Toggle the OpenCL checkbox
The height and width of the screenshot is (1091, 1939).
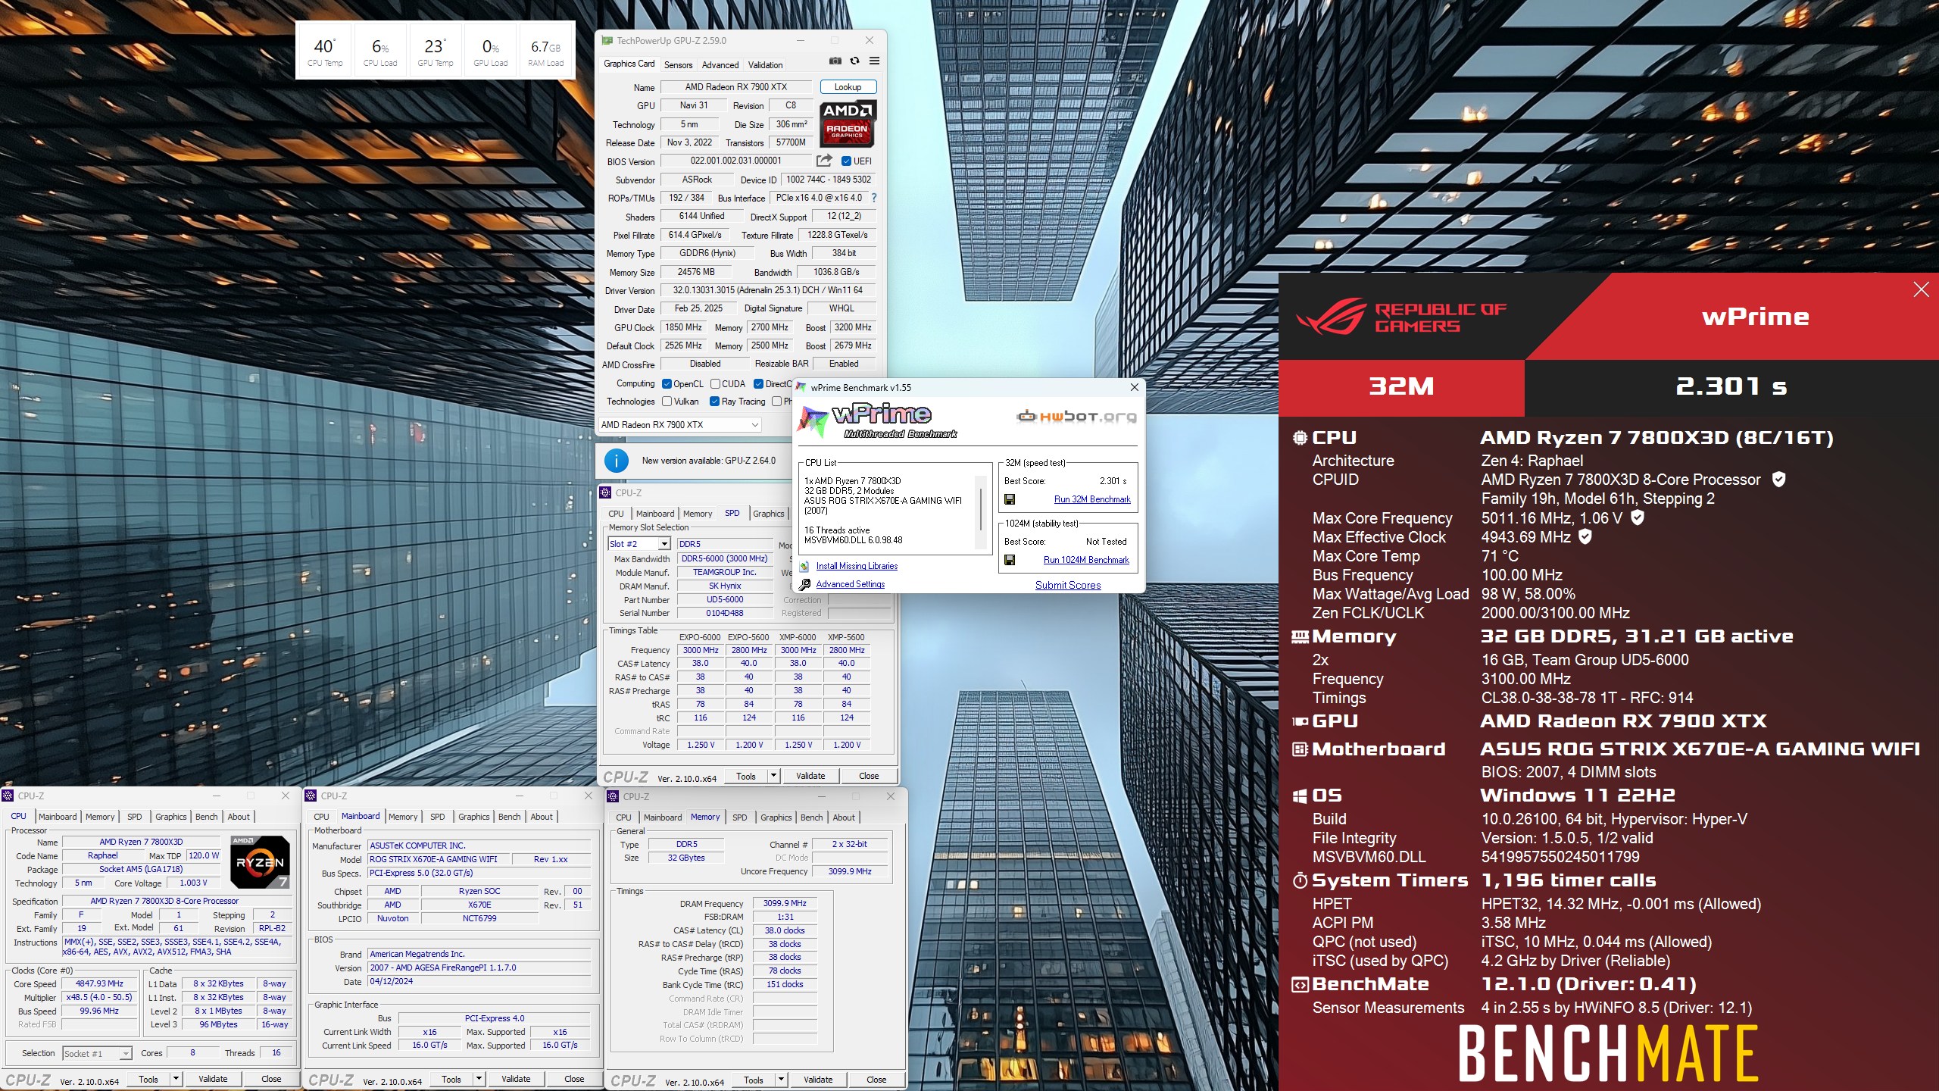(x=667, y=383)
